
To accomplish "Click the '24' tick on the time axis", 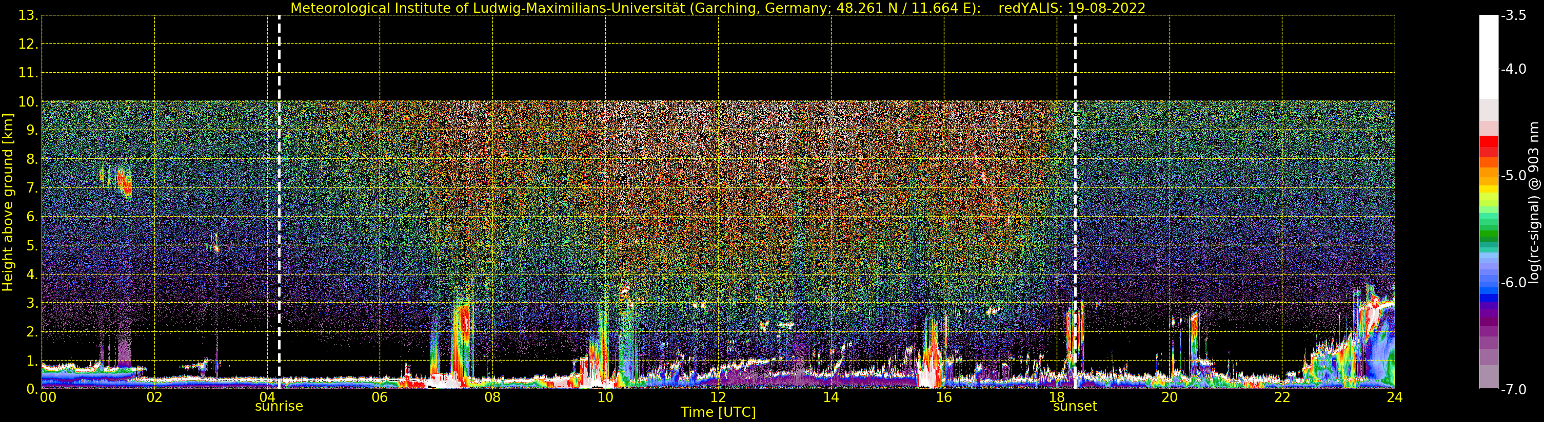I will (x=1395, y=397).
